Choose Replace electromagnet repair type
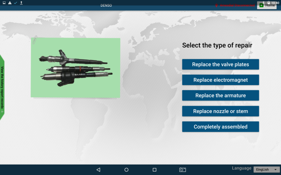Image resolution: width=281 pixels, height=175 pixels. click(221, 80)
